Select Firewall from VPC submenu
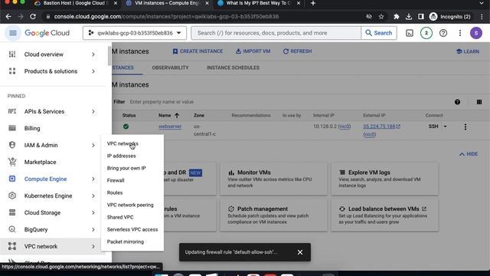The width and height of the screenshot is (490, 276). click(116, 180)
